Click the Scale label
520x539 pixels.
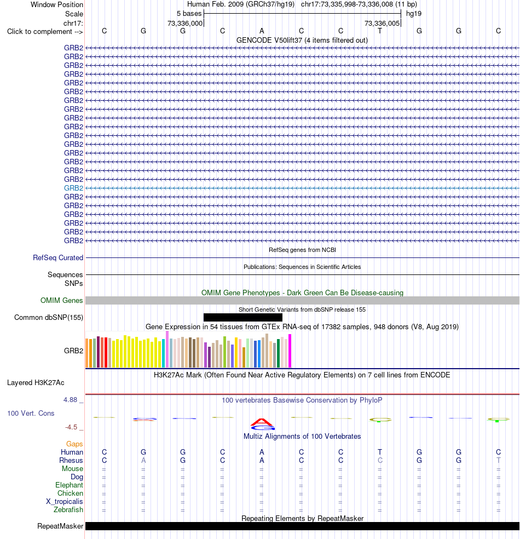(x=74, y=14)
